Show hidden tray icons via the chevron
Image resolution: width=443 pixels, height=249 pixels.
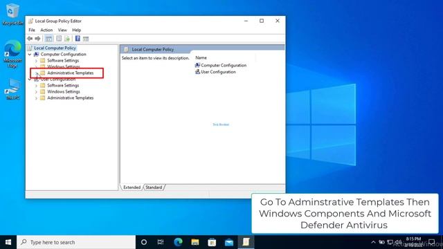coord(373,242)
